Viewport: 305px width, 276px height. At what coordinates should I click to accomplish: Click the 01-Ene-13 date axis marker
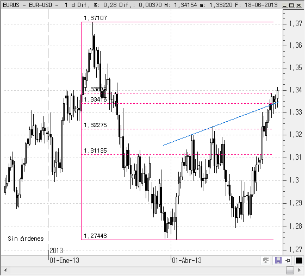pyautogui.click(x=64, y=260)
